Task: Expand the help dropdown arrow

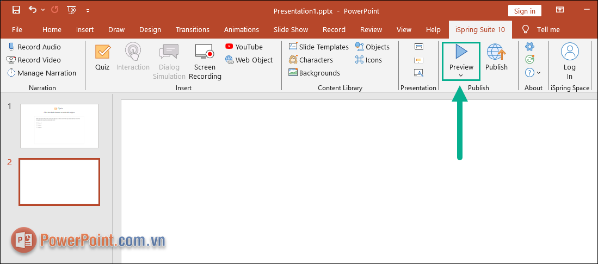Action: point(539,73)
